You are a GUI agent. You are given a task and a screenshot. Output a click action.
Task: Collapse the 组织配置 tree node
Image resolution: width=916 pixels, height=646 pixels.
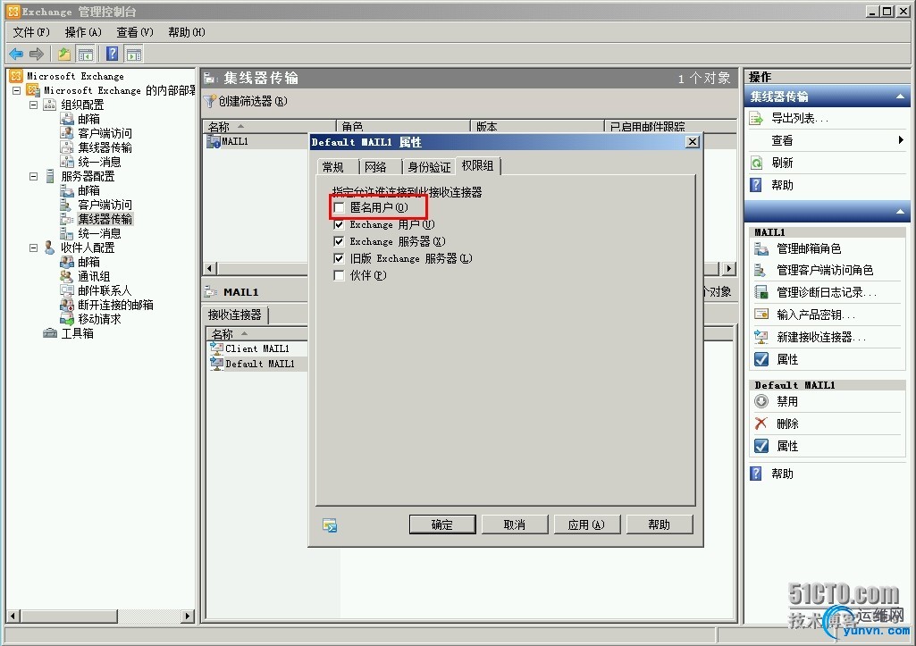[x=33, y=105]
